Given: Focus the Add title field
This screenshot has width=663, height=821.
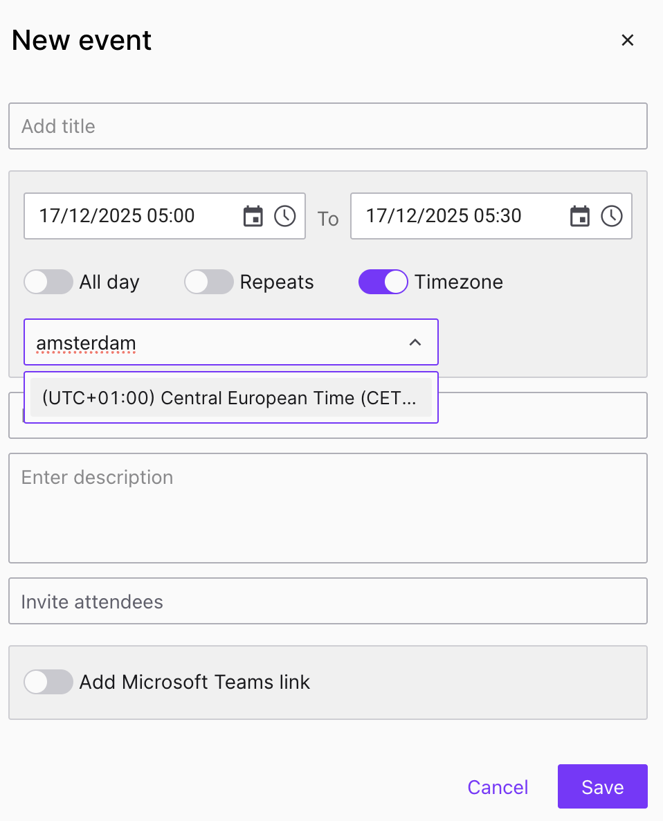Looking at the screenshot, I should (x=328, y=126).
